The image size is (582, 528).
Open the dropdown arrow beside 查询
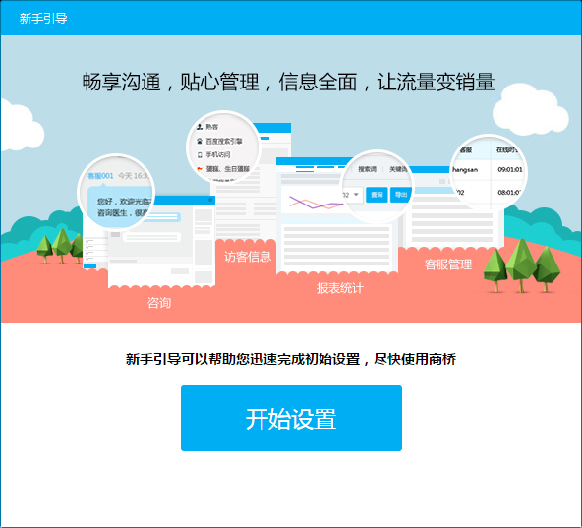click(x=356, y=195)
